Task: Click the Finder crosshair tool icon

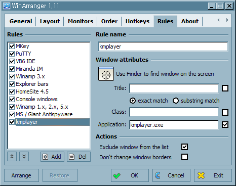Action: [x=106, y=74]
